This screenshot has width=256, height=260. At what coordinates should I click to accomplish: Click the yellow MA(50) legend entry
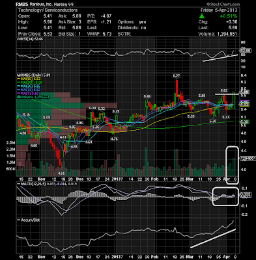tap(29, 79)
